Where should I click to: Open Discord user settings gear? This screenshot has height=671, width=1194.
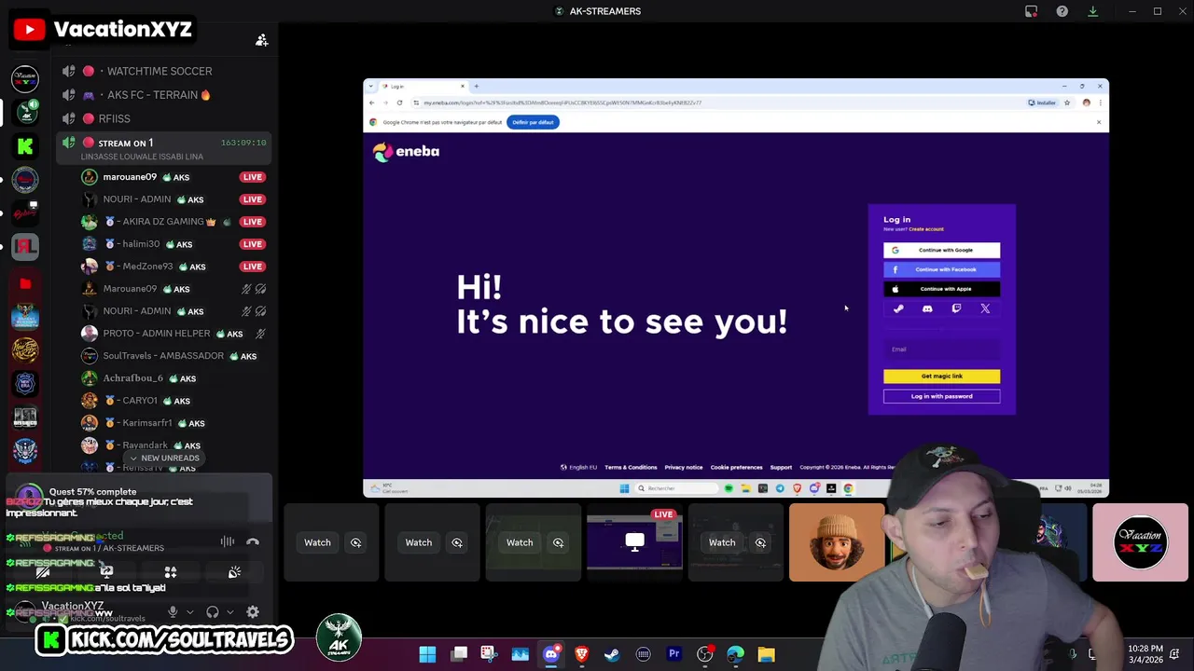pyautogui.click(x=253, y=612)
